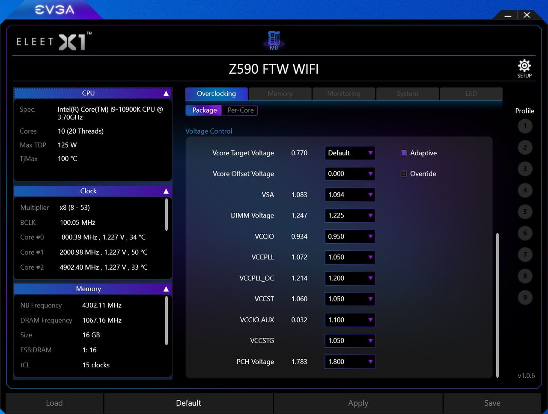Switch to the Monitoring tab
548x414 pixels.
click(344, 94)
